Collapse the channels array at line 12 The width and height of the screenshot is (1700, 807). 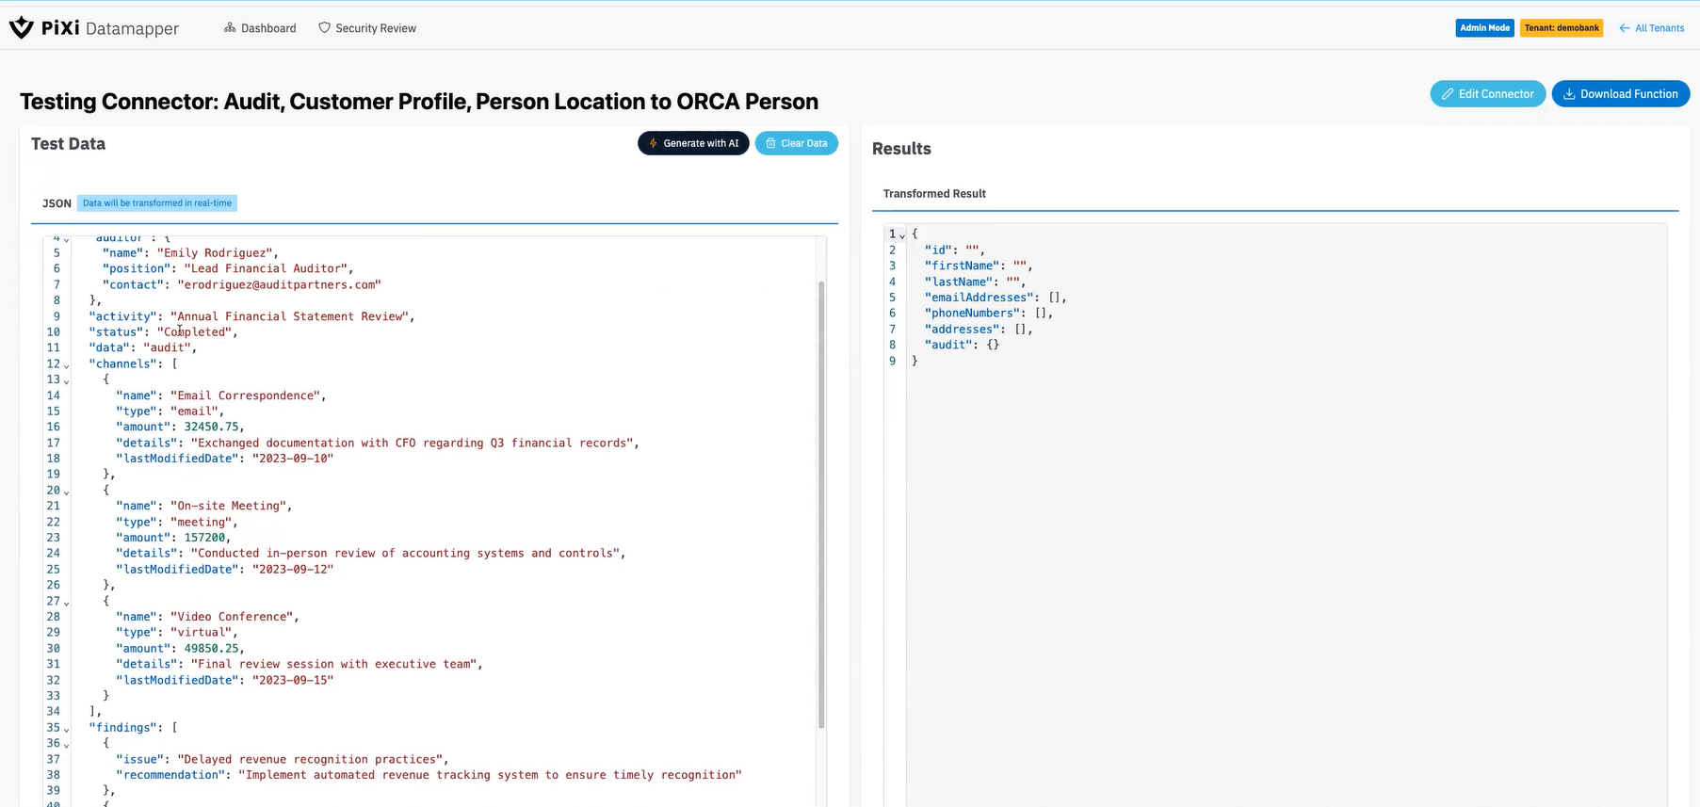67,365
